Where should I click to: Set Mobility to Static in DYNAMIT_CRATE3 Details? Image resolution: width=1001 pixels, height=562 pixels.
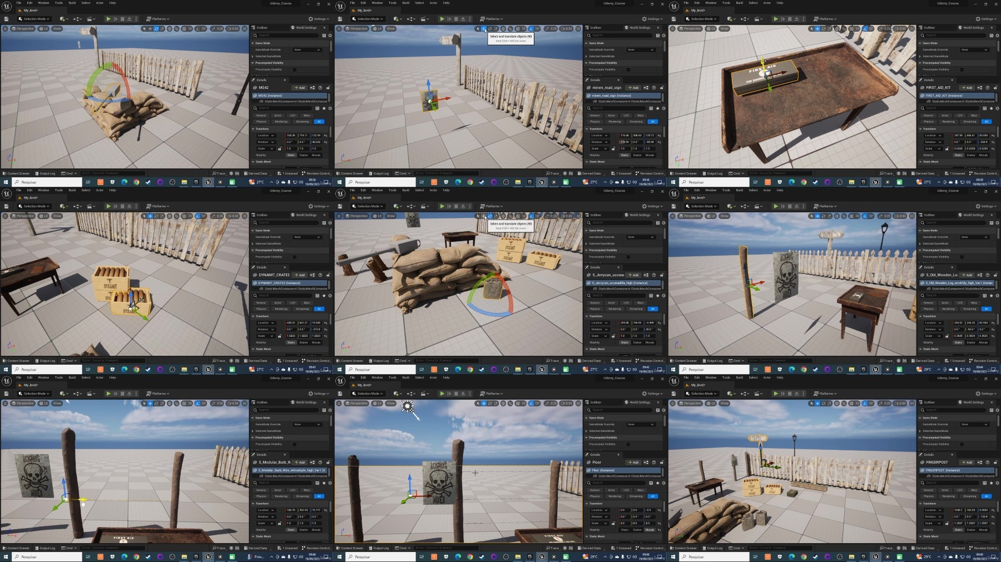click(x=291, y=342)
